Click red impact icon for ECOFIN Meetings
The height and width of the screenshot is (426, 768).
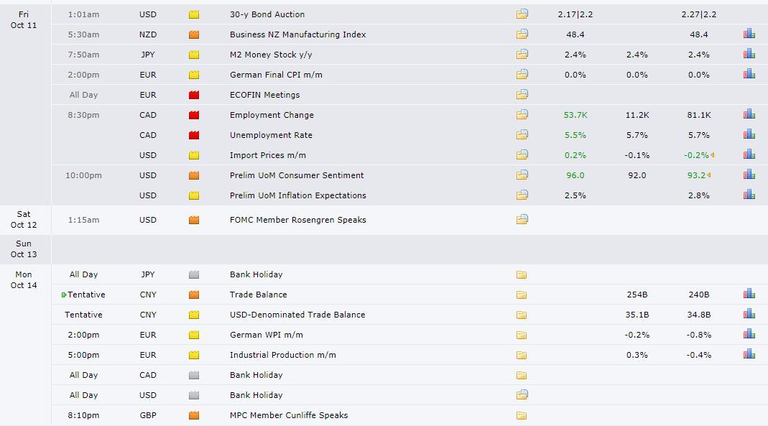coord(194,95)
